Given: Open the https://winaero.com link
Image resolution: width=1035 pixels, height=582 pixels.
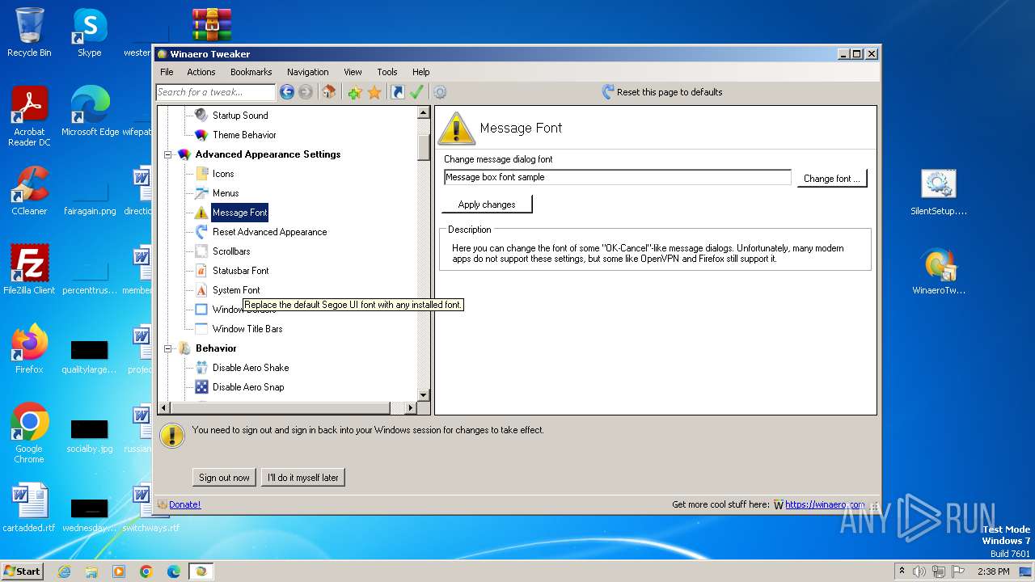Looking at the screenshot, I should pyautogui.click(x=825, y=504).
